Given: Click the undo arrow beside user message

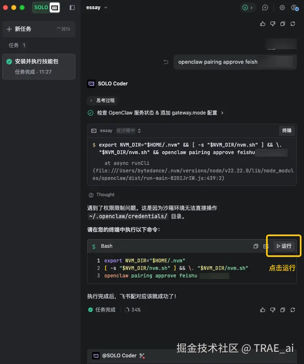Looking at the screenshot, I should [x=166, y=62].
